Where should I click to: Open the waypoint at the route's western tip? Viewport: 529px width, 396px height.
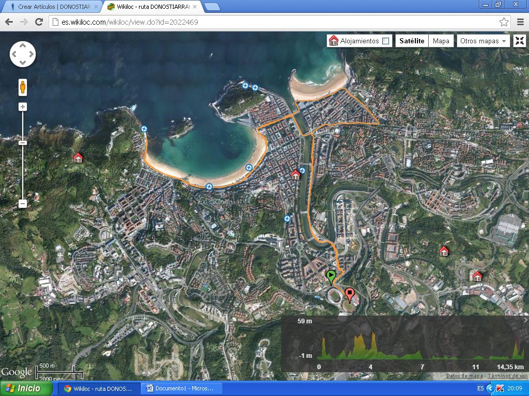144,128
